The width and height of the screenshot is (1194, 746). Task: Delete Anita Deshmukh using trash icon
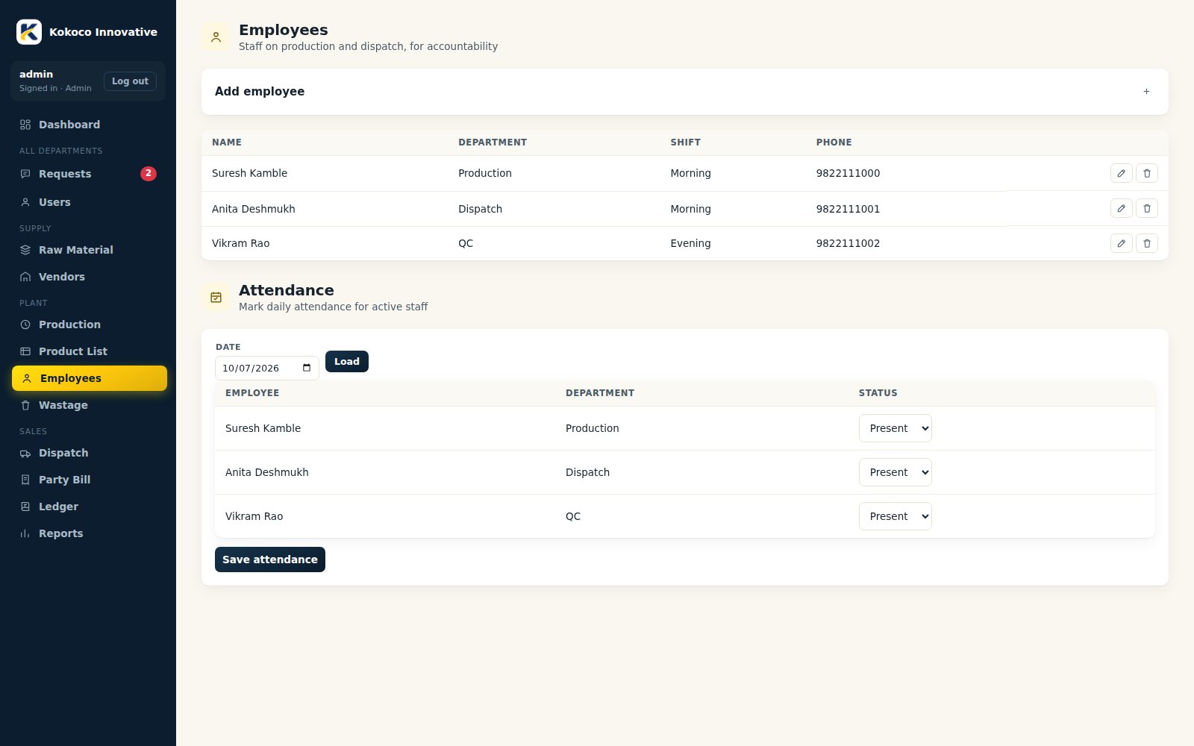1147,208
